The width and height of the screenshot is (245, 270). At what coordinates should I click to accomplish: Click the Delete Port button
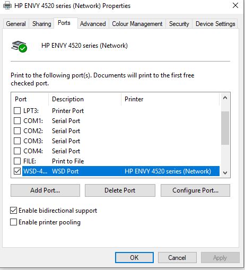click(x=120, y=190)
